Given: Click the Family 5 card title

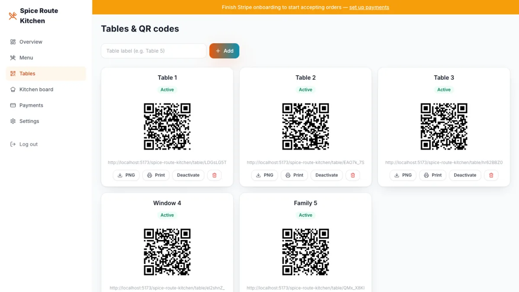Looking at the screenshot, I should (306, 203).
